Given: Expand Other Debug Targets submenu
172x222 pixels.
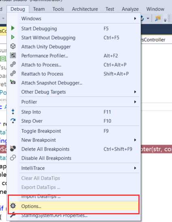Looking at the screenshot, I should click(79, 92).
